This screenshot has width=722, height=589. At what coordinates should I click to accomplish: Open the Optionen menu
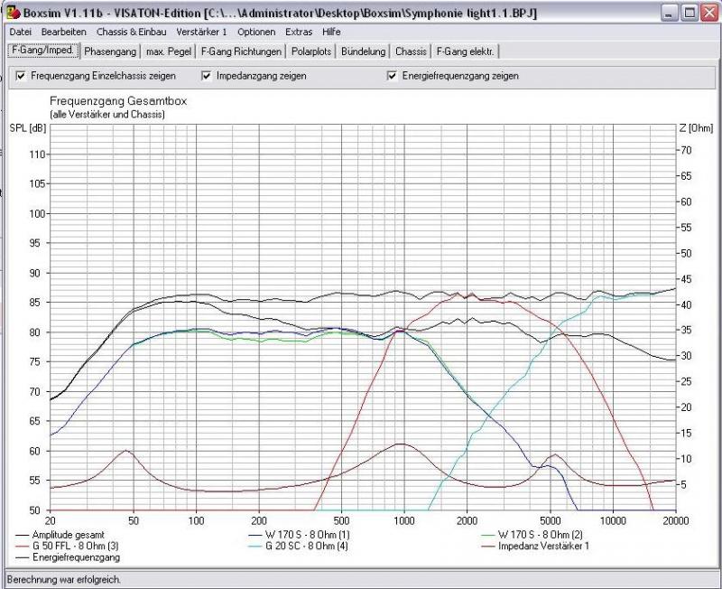point(256,32)
